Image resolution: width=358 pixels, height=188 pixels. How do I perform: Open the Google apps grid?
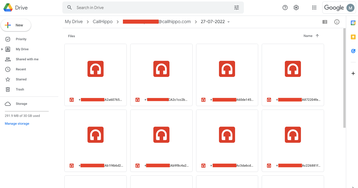[314, 8]
